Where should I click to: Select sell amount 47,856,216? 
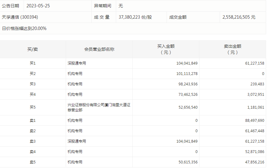coord(255,162)
